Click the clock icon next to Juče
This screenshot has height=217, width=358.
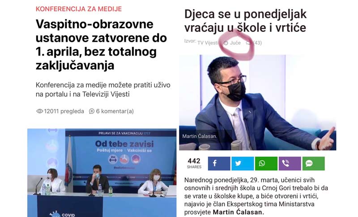click(x=226, y=43)
